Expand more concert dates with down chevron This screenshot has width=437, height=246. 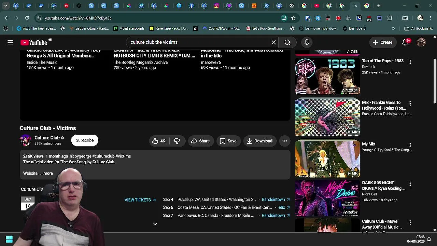pos(155,224)
